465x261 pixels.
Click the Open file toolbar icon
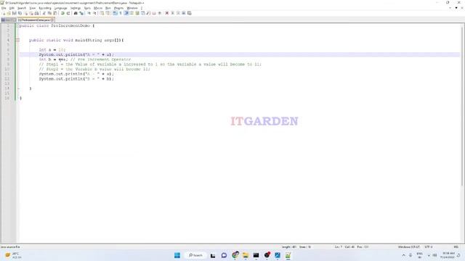9,13
